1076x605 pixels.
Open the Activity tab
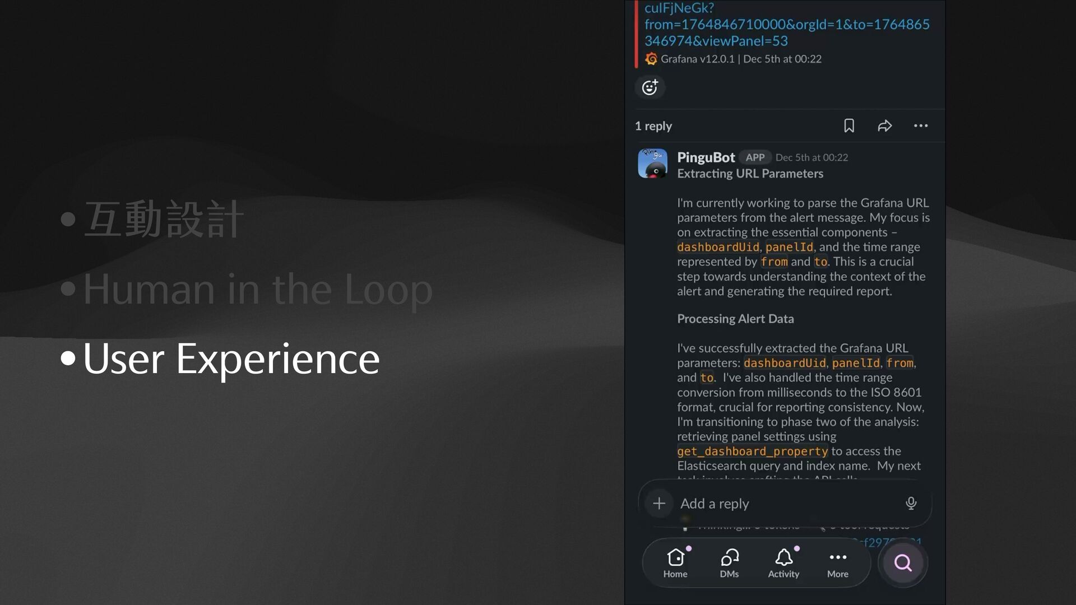tap(783, 563)
